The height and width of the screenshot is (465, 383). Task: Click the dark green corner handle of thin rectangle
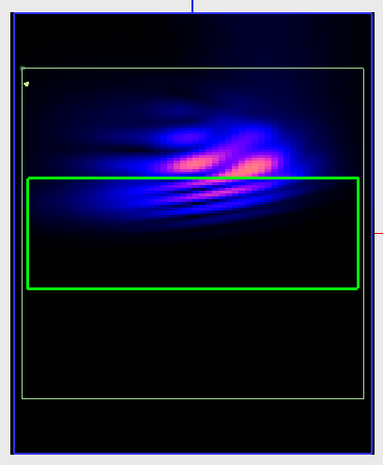click(x=23, y=69)
